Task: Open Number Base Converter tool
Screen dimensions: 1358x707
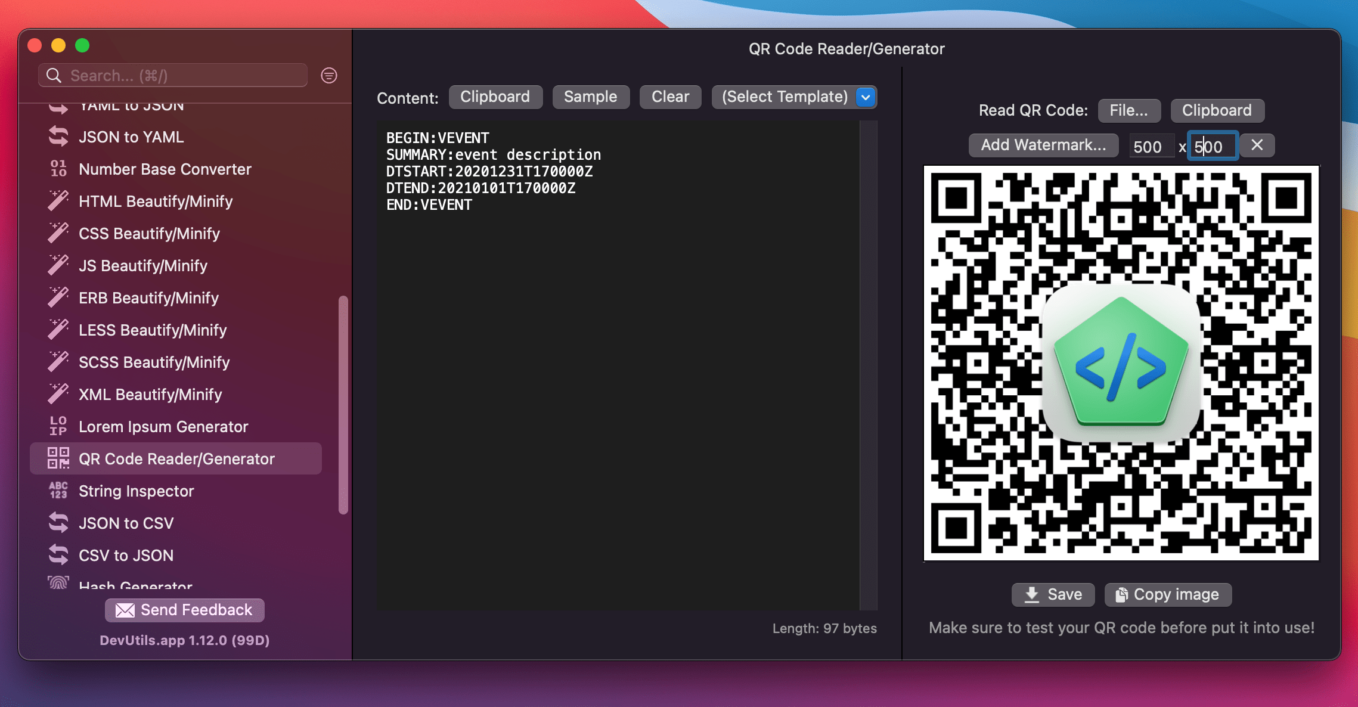Action: (x=176, y=169)
